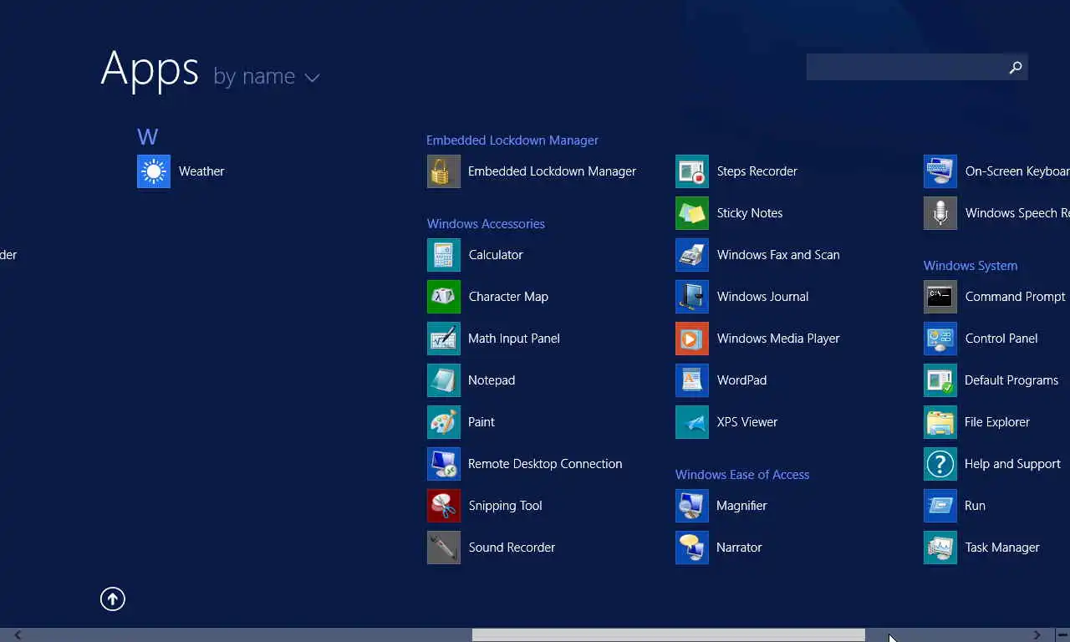Viewport: 1070px width, 642px height.
Task: Open XPS Viewer icon
Action: 692,422
